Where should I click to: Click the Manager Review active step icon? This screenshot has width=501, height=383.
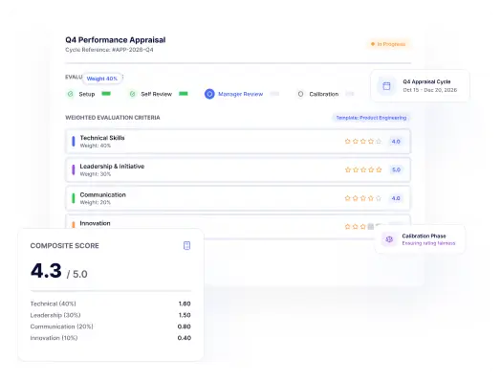(x=209, y=94)
